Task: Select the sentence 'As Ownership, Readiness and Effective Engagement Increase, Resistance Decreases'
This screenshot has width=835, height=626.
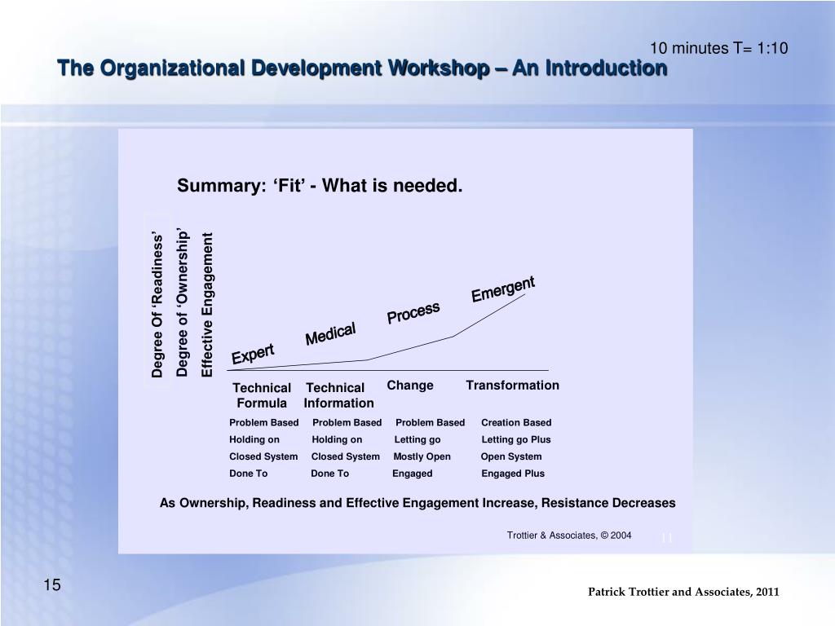Action: pyautogui.click(x=417, y=503)
